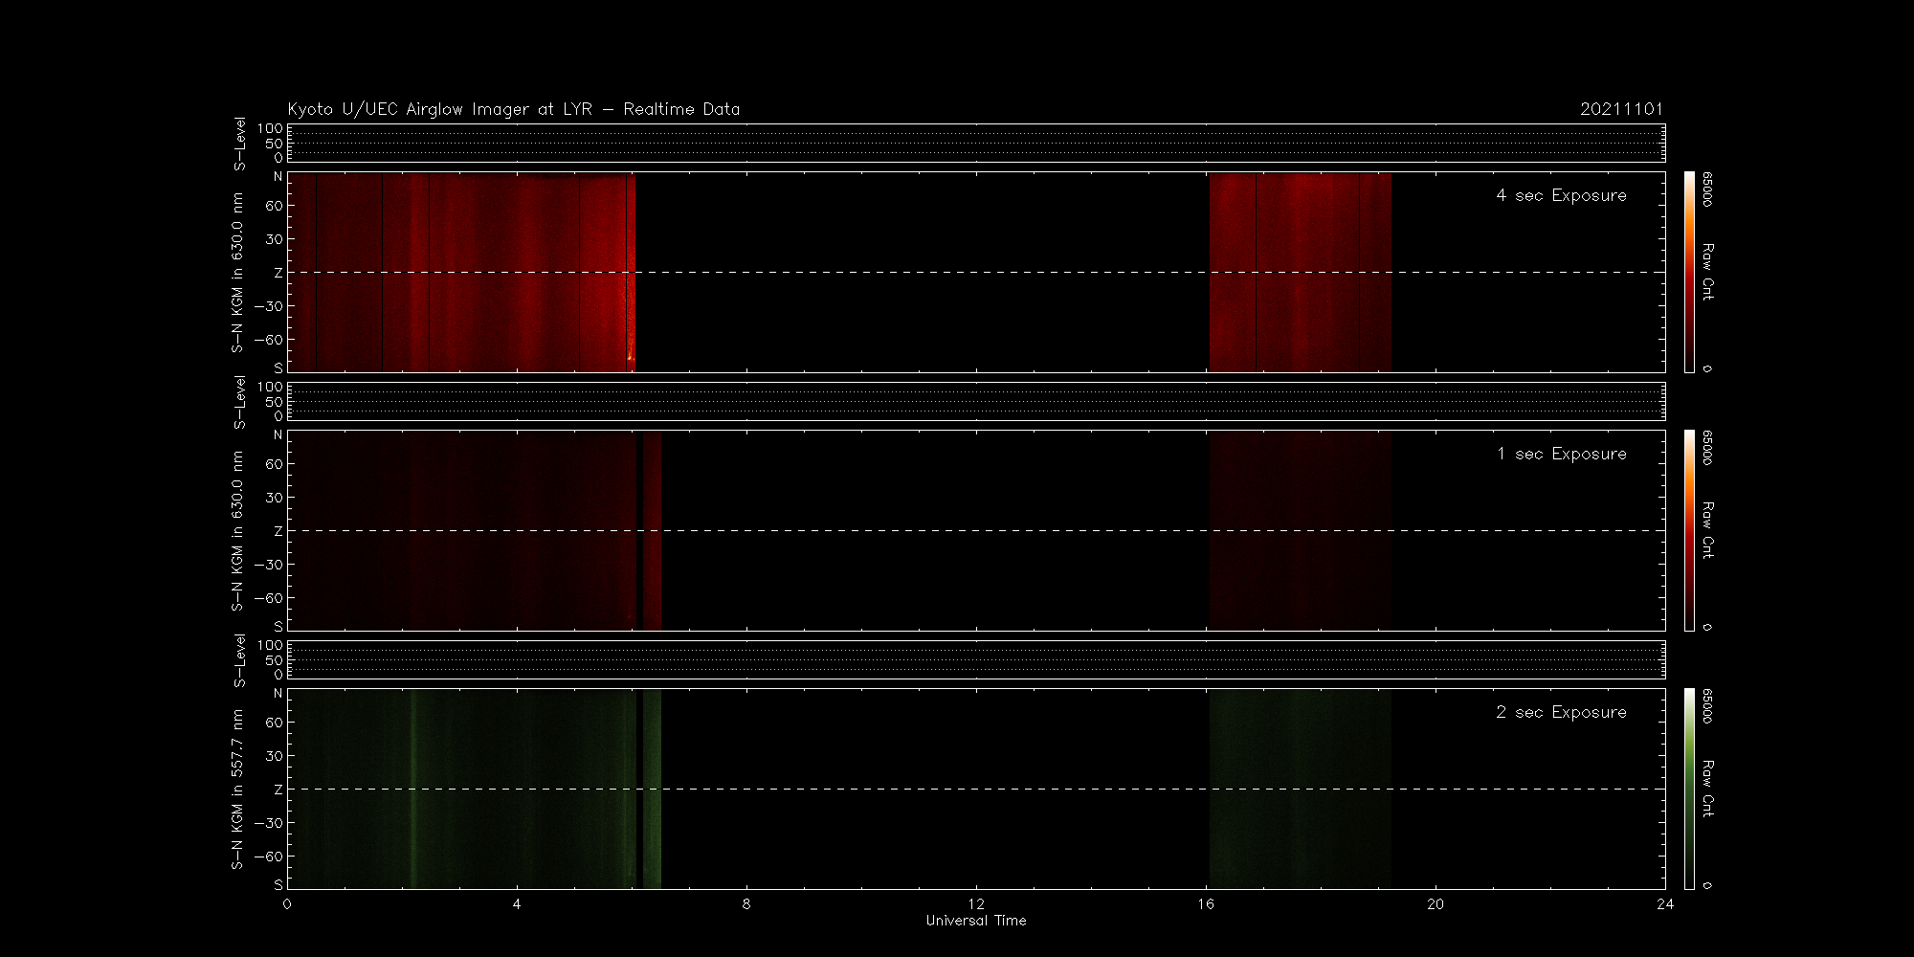Viewport: 1914px width, 957px height.
Task: Click the date label 20211101
Action: coord(1621,109)
